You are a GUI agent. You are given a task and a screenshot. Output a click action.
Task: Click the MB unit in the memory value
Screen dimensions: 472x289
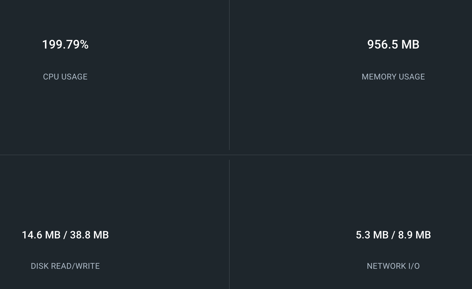410,45
